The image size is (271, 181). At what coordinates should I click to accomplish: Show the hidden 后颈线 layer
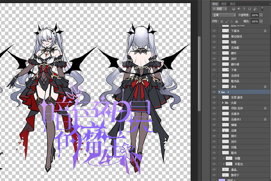click(214, 75)
